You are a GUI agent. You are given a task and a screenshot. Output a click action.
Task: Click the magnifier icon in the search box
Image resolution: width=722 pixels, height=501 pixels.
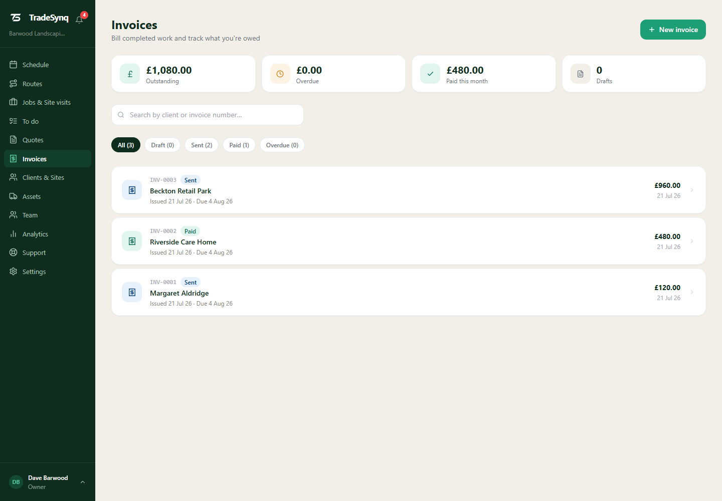[x=121, y=115]
